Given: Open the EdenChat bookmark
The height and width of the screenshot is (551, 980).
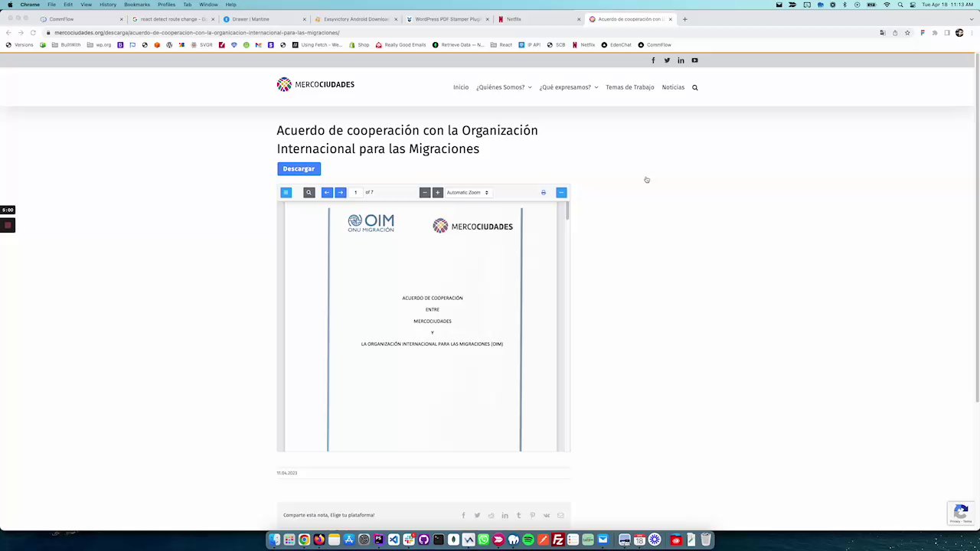Looking at the screenshot, I should coord(616,45).
